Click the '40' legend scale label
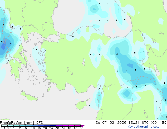 coord(69,128)
